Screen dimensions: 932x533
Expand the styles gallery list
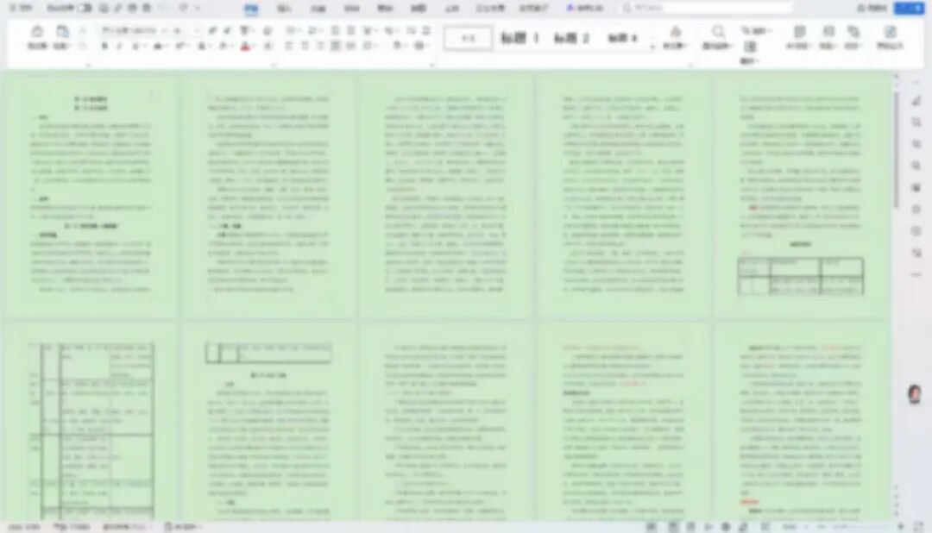[x=652, y=46]
